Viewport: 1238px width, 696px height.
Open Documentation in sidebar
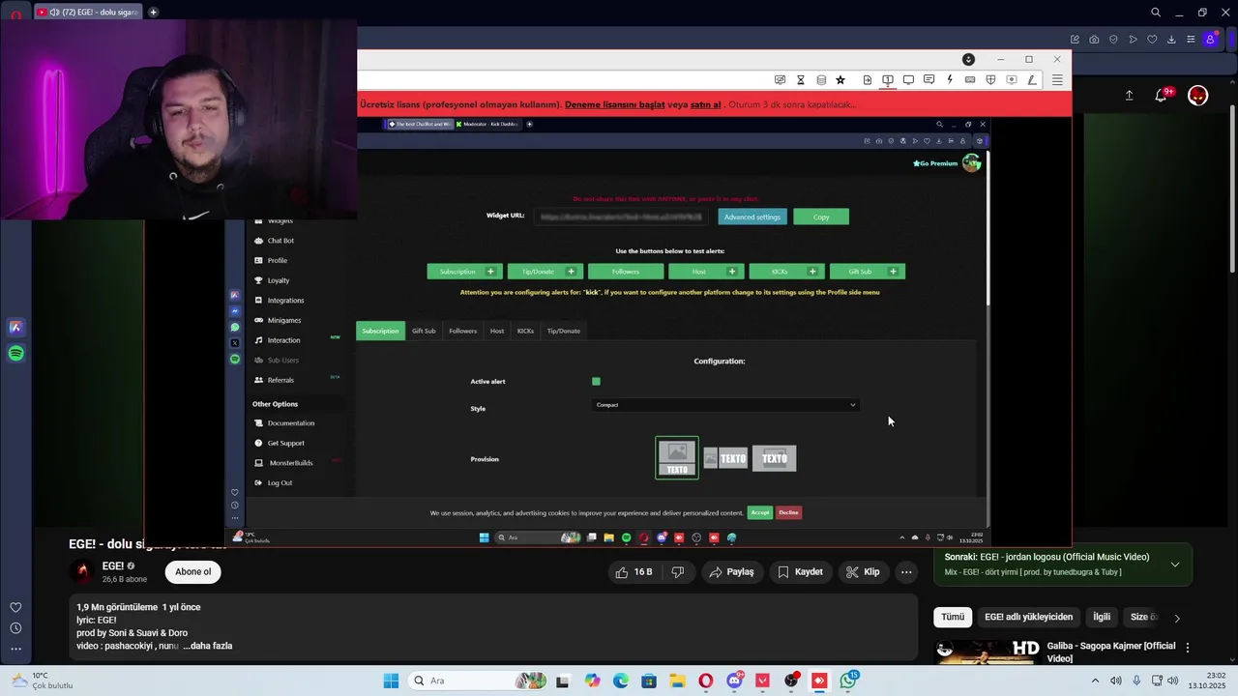pos(291,423)
